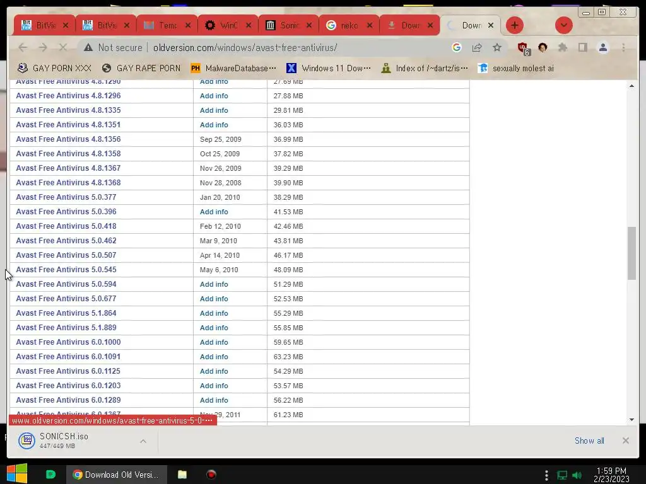Share this page using the share icon

pyautogui.click(x=477, y=48)
